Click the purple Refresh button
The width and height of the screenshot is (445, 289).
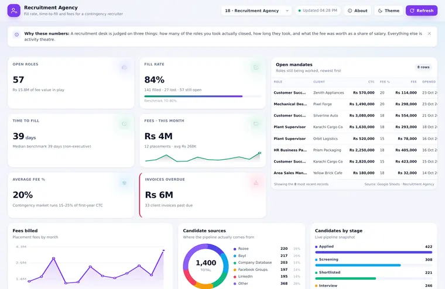(422, 11)
